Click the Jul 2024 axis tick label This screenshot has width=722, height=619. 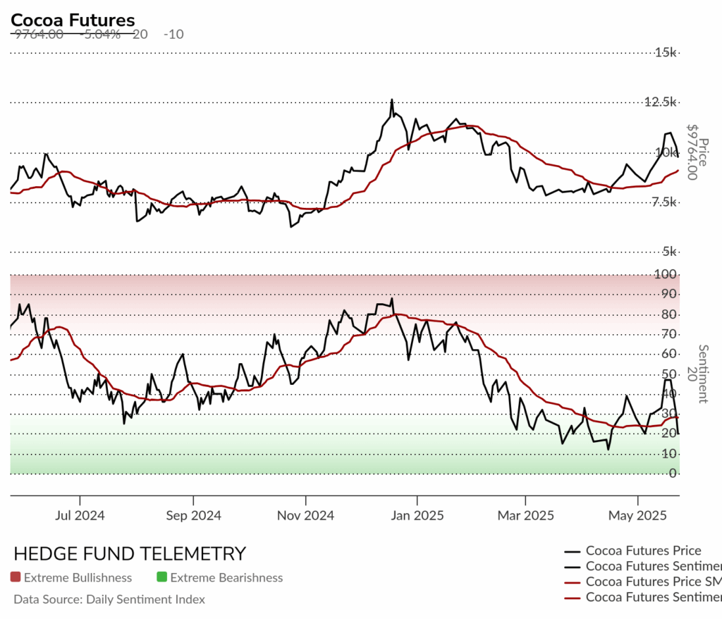[80, 515]
